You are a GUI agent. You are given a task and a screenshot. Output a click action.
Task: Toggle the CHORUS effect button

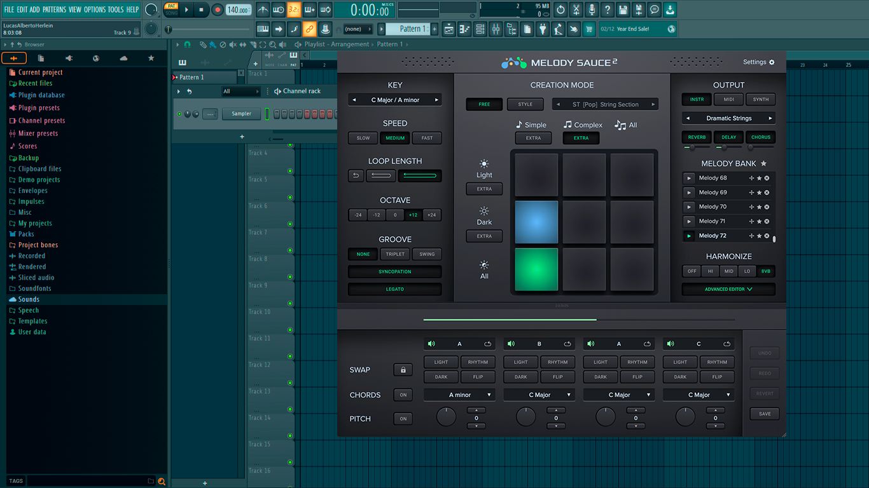click(x=761, y=137)
